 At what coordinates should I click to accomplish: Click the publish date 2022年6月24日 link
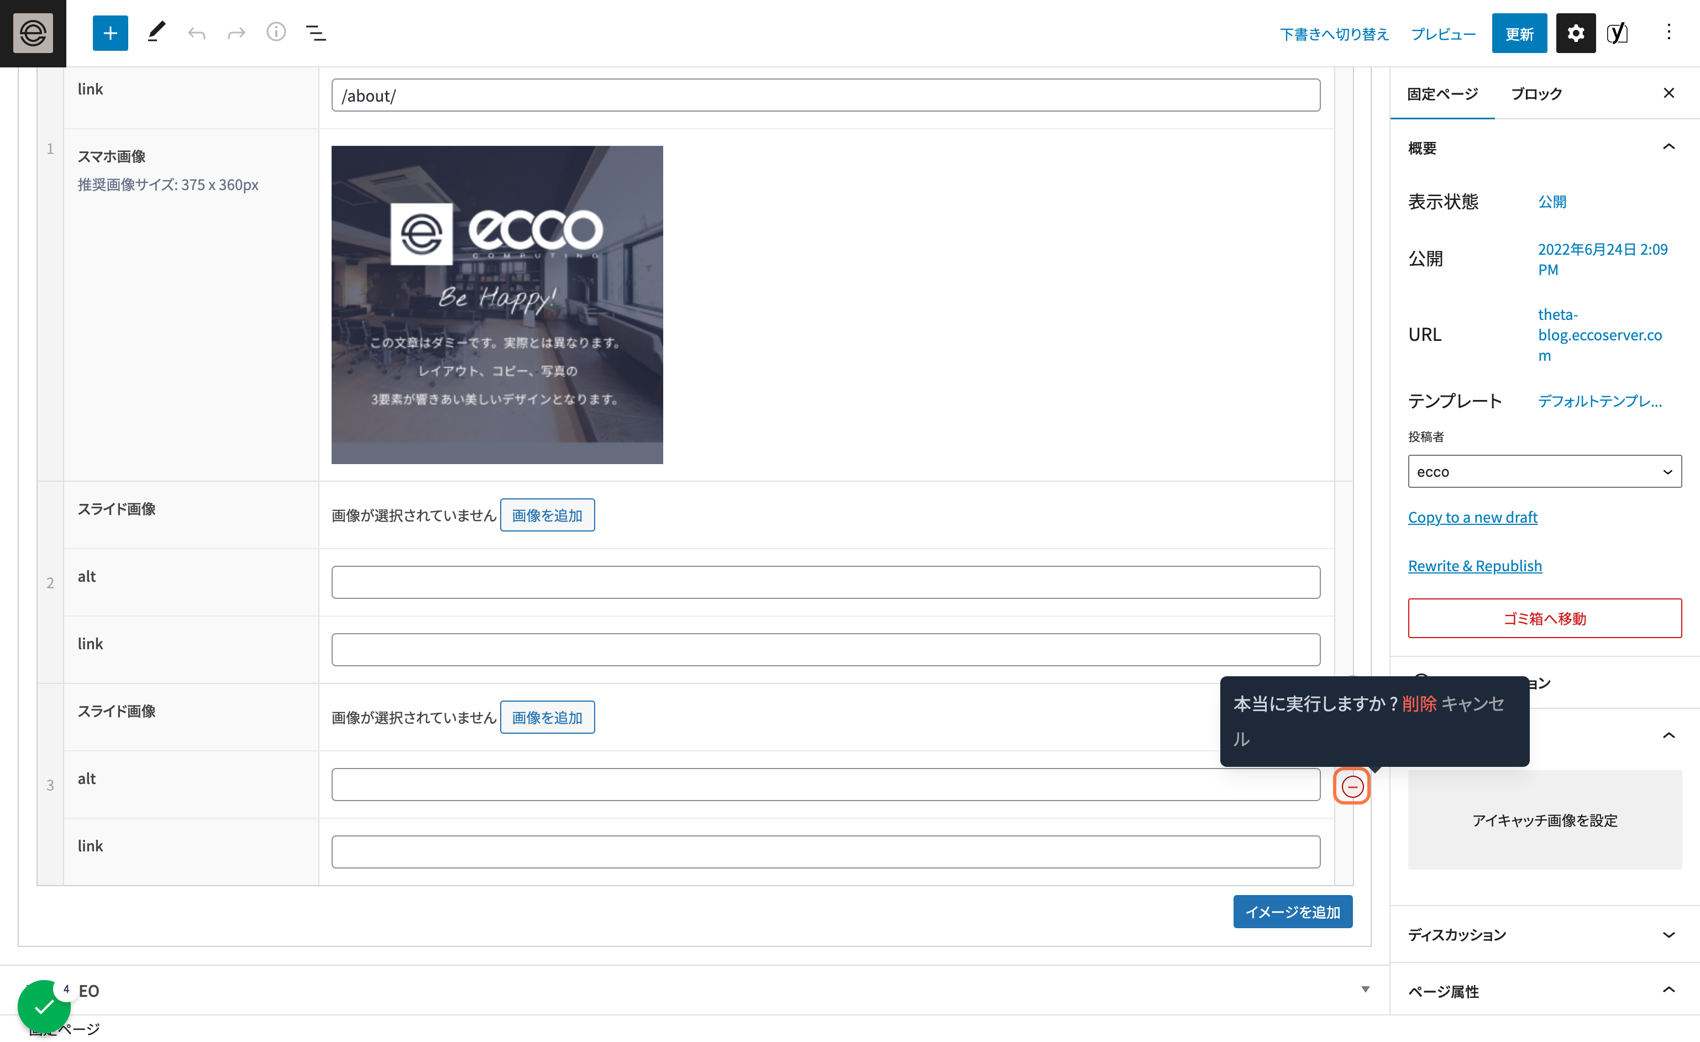coord(1602,259)
